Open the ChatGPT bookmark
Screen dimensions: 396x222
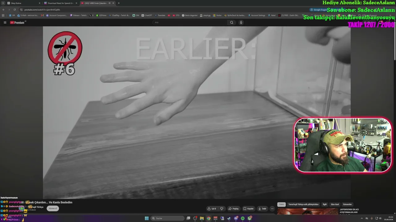click(x=147, y=15)
